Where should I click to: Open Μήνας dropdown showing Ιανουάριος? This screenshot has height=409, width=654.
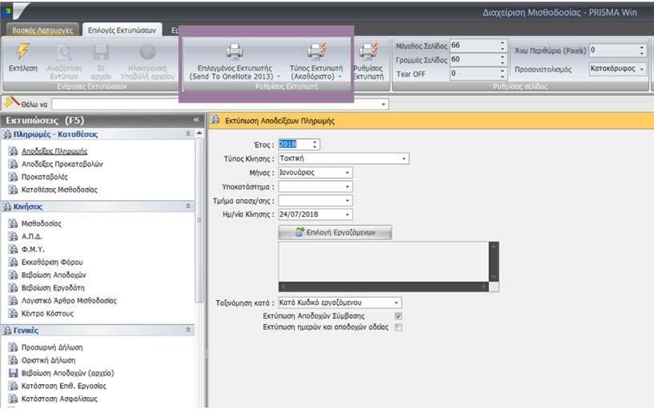(x=347, y=173)
